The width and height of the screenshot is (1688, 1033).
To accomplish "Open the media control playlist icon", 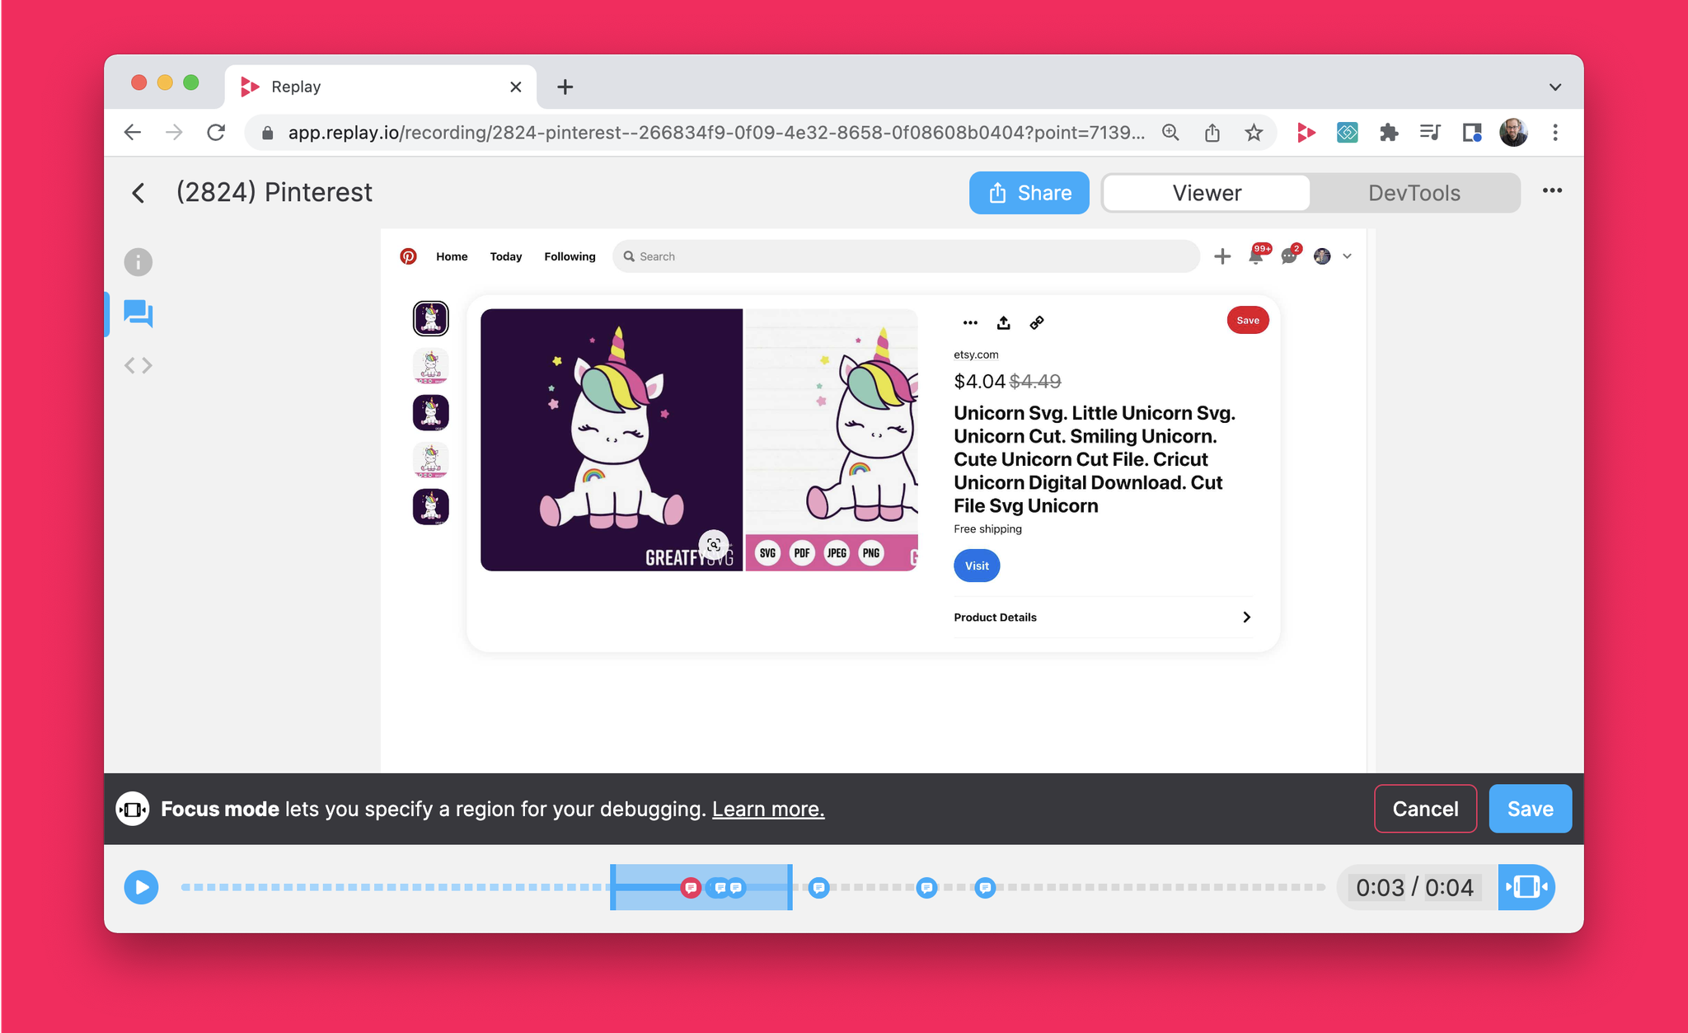I will pyautogui.click(x=1430, y=132).
